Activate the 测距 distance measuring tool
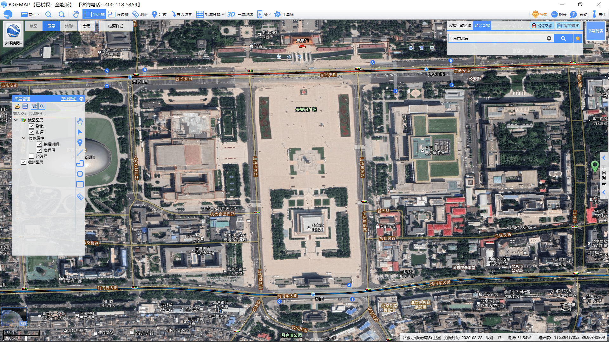The image size is (609, 342). pos(140,14)
